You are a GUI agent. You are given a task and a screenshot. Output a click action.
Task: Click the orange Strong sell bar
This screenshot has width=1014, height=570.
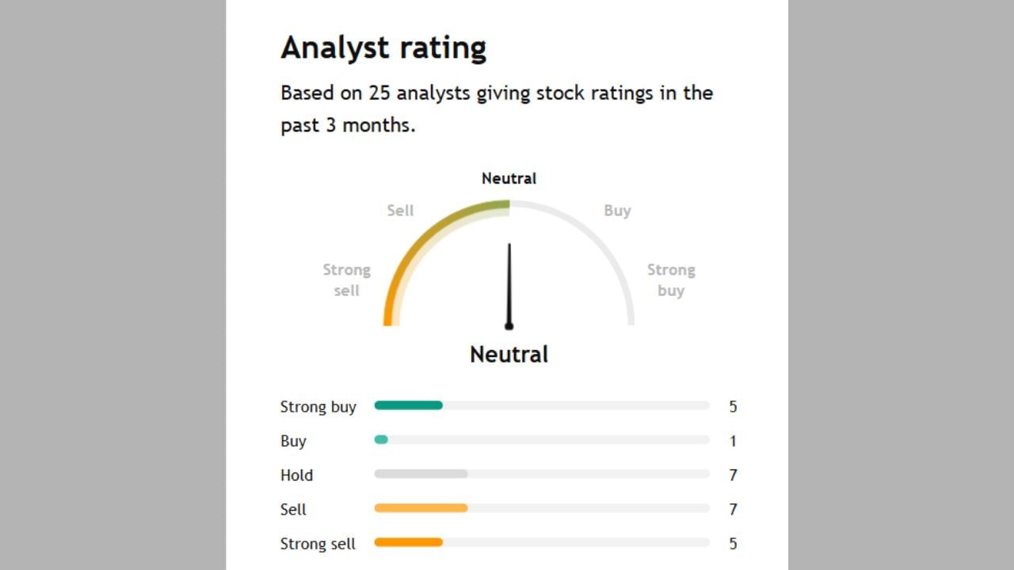coord(408,542)
